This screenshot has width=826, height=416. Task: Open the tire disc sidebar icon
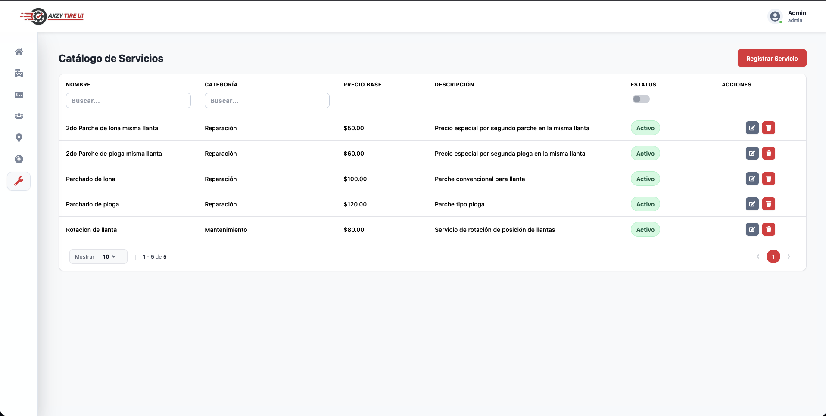tap(19, 159)
